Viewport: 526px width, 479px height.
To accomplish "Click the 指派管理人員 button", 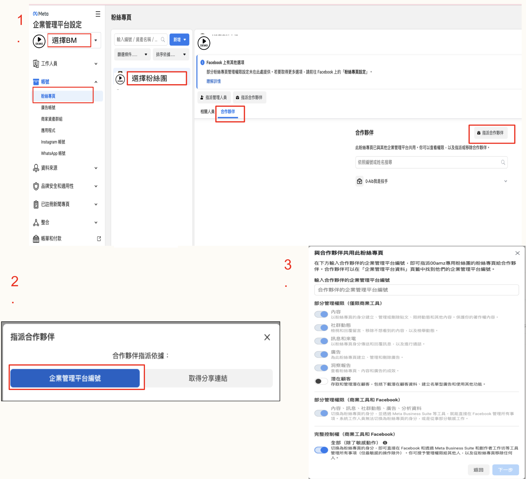I will point(214,98).
